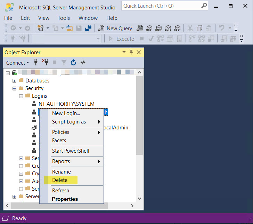Screen dimensions: 253x224
Task: Click the horizontal scroll left arrow in Object Explorer
Action: (7, 206)
